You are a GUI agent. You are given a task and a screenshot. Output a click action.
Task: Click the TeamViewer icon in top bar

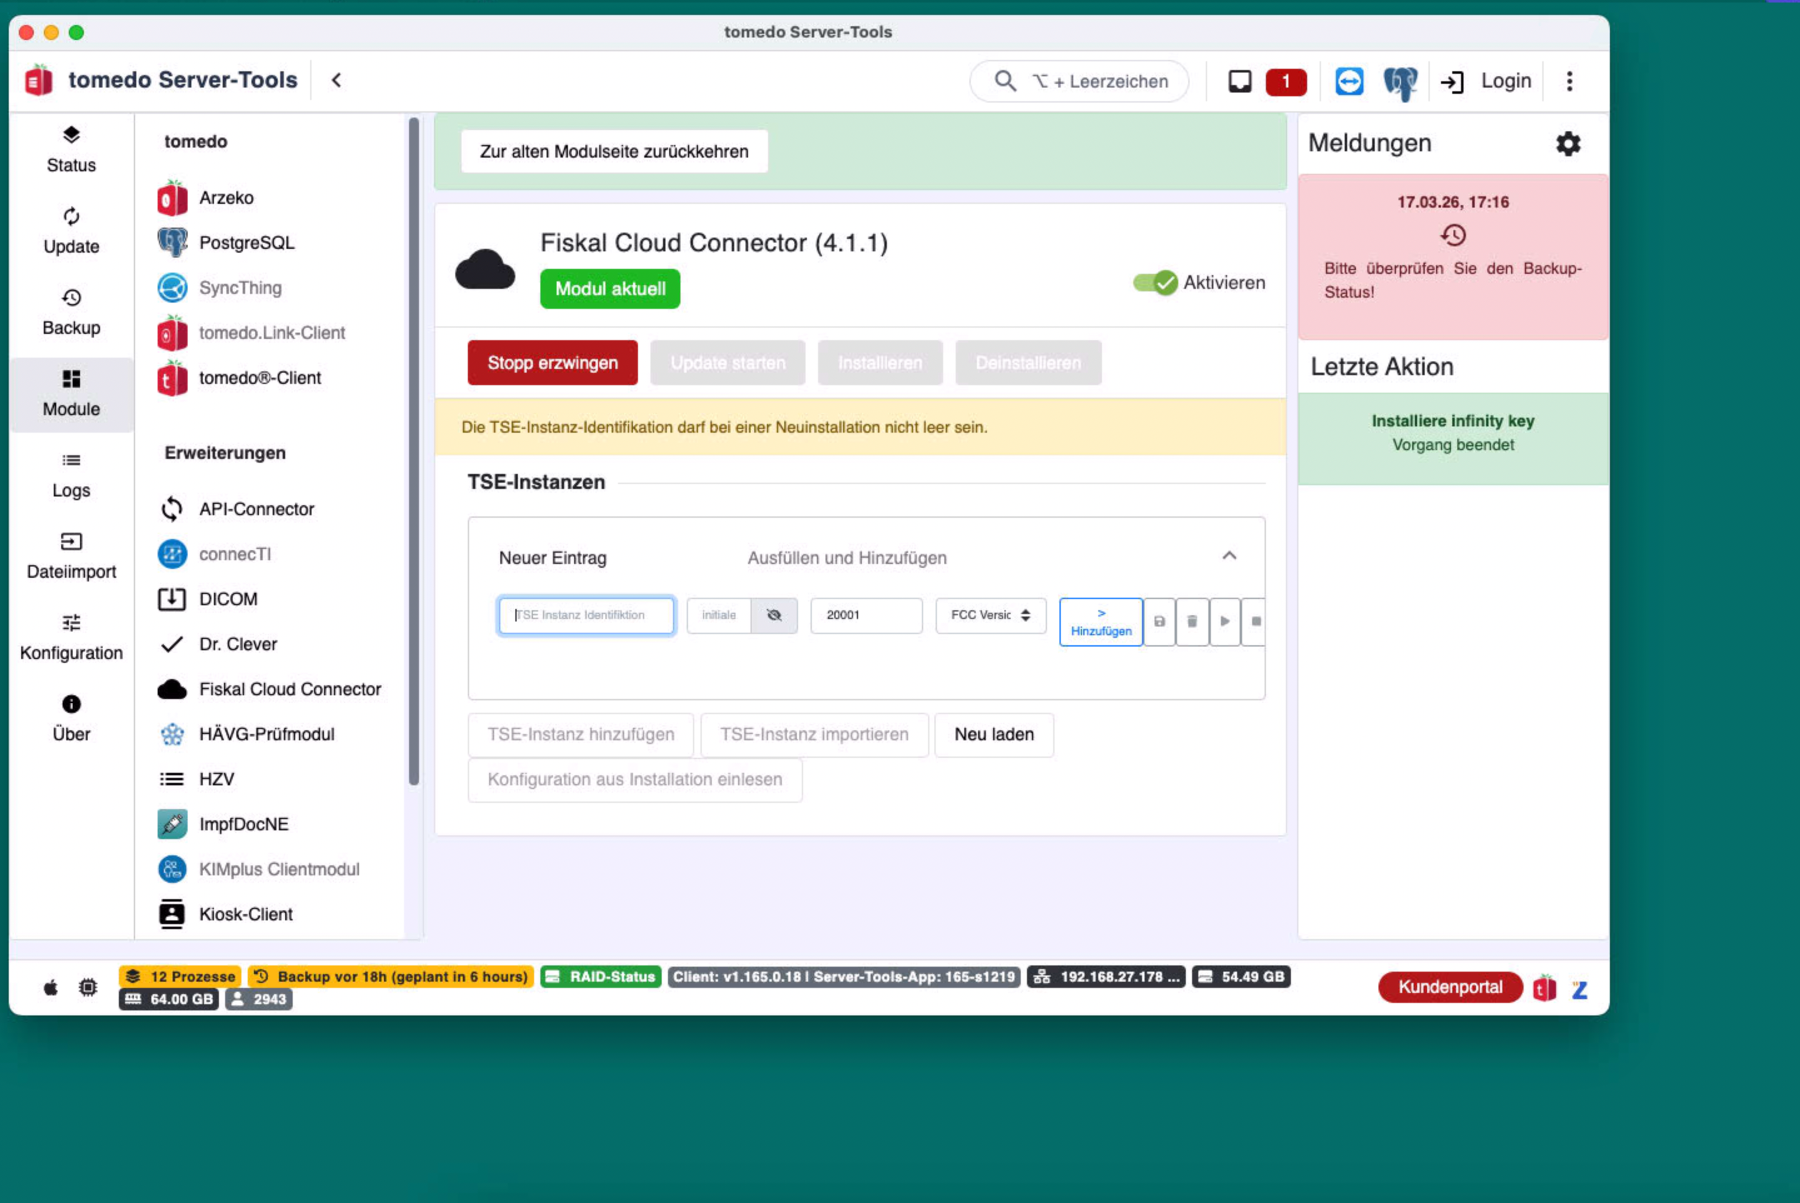coord(1349,81)
